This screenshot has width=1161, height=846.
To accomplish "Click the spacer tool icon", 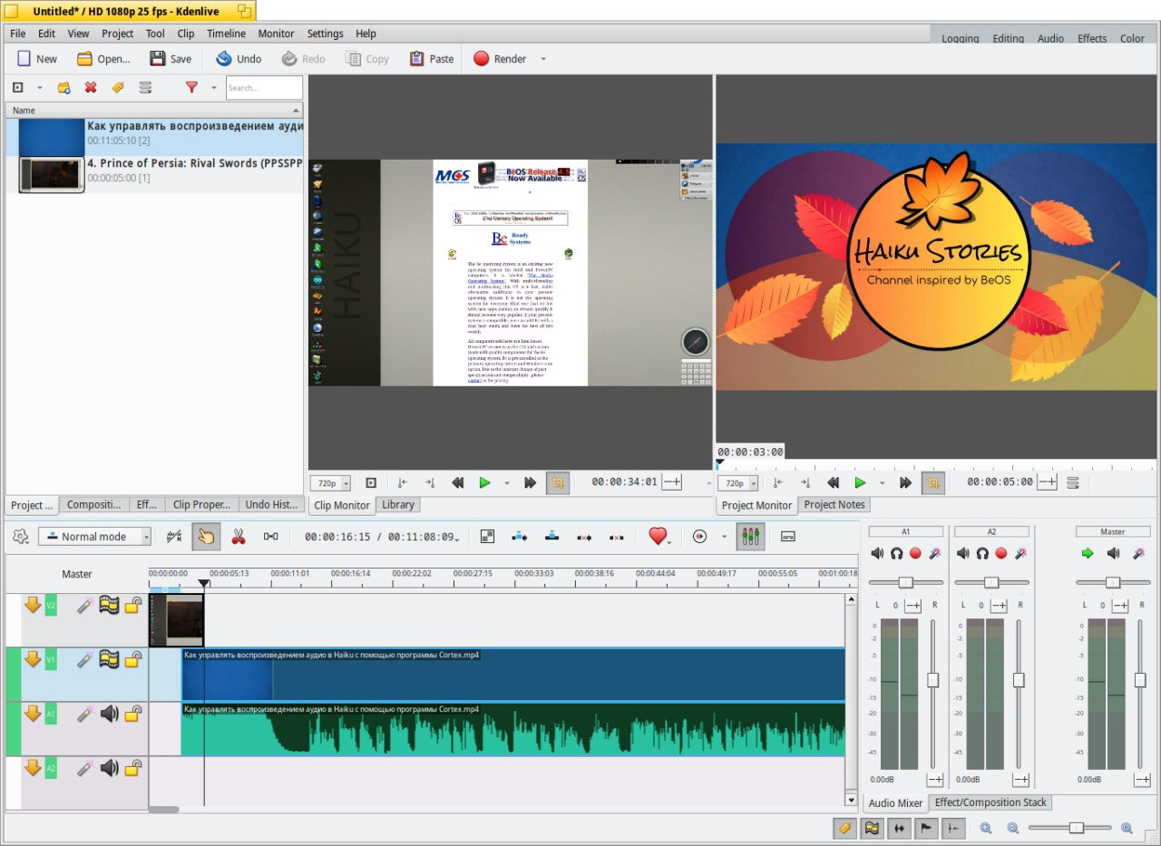I will 270,537.
